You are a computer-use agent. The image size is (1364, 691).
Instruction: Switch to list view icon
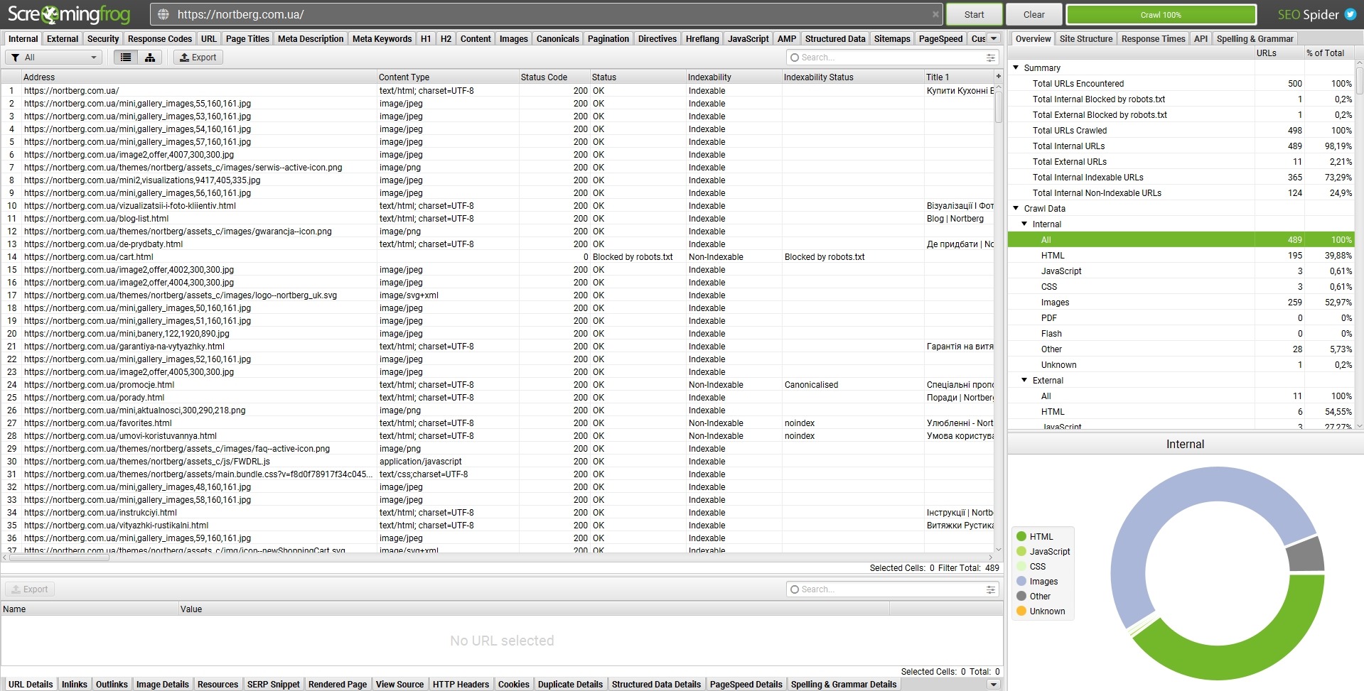point(126,58)
